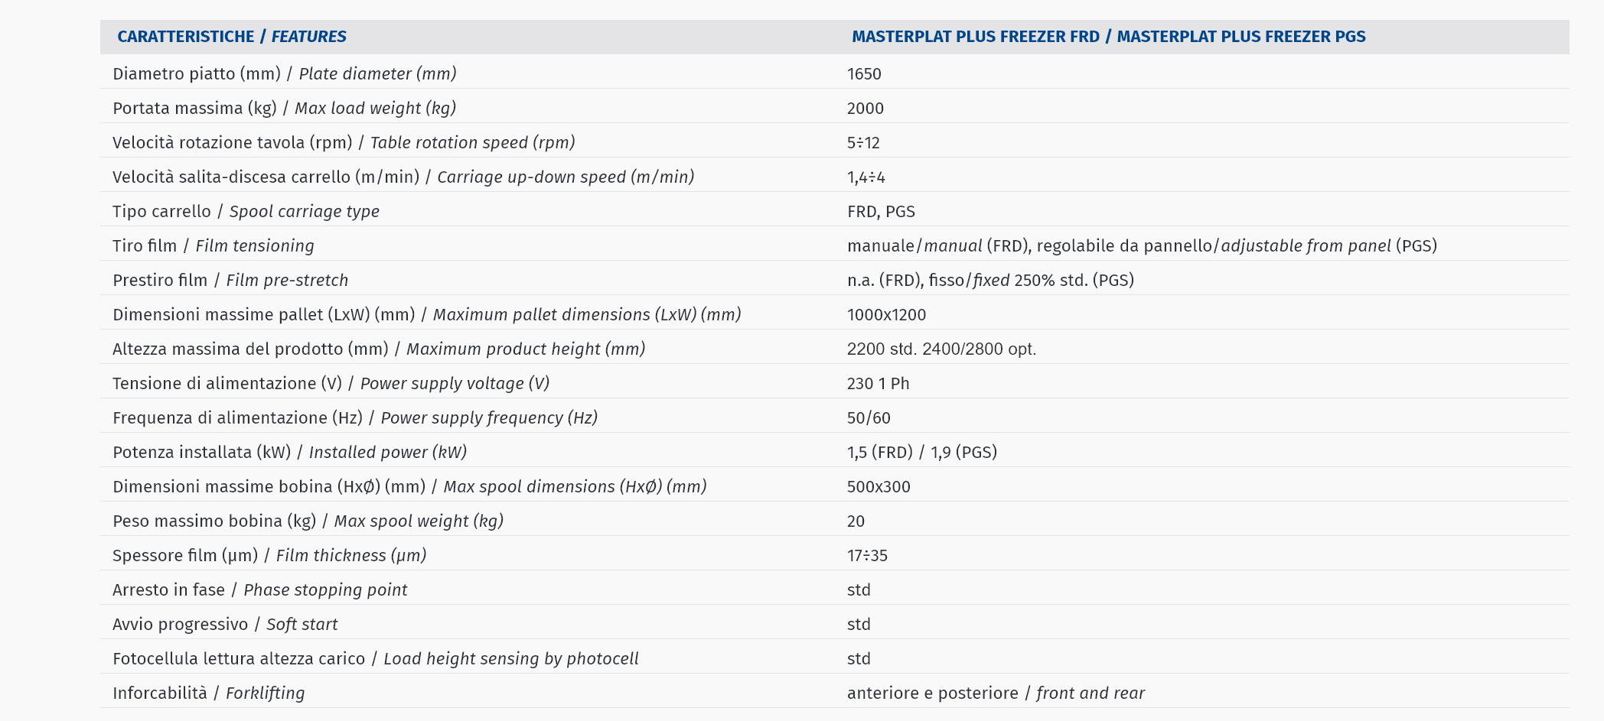The width and height of the screenshot is (1604, 721).
Task: Click the Forklifting front and rear value
Action: [x=996, y=693]
